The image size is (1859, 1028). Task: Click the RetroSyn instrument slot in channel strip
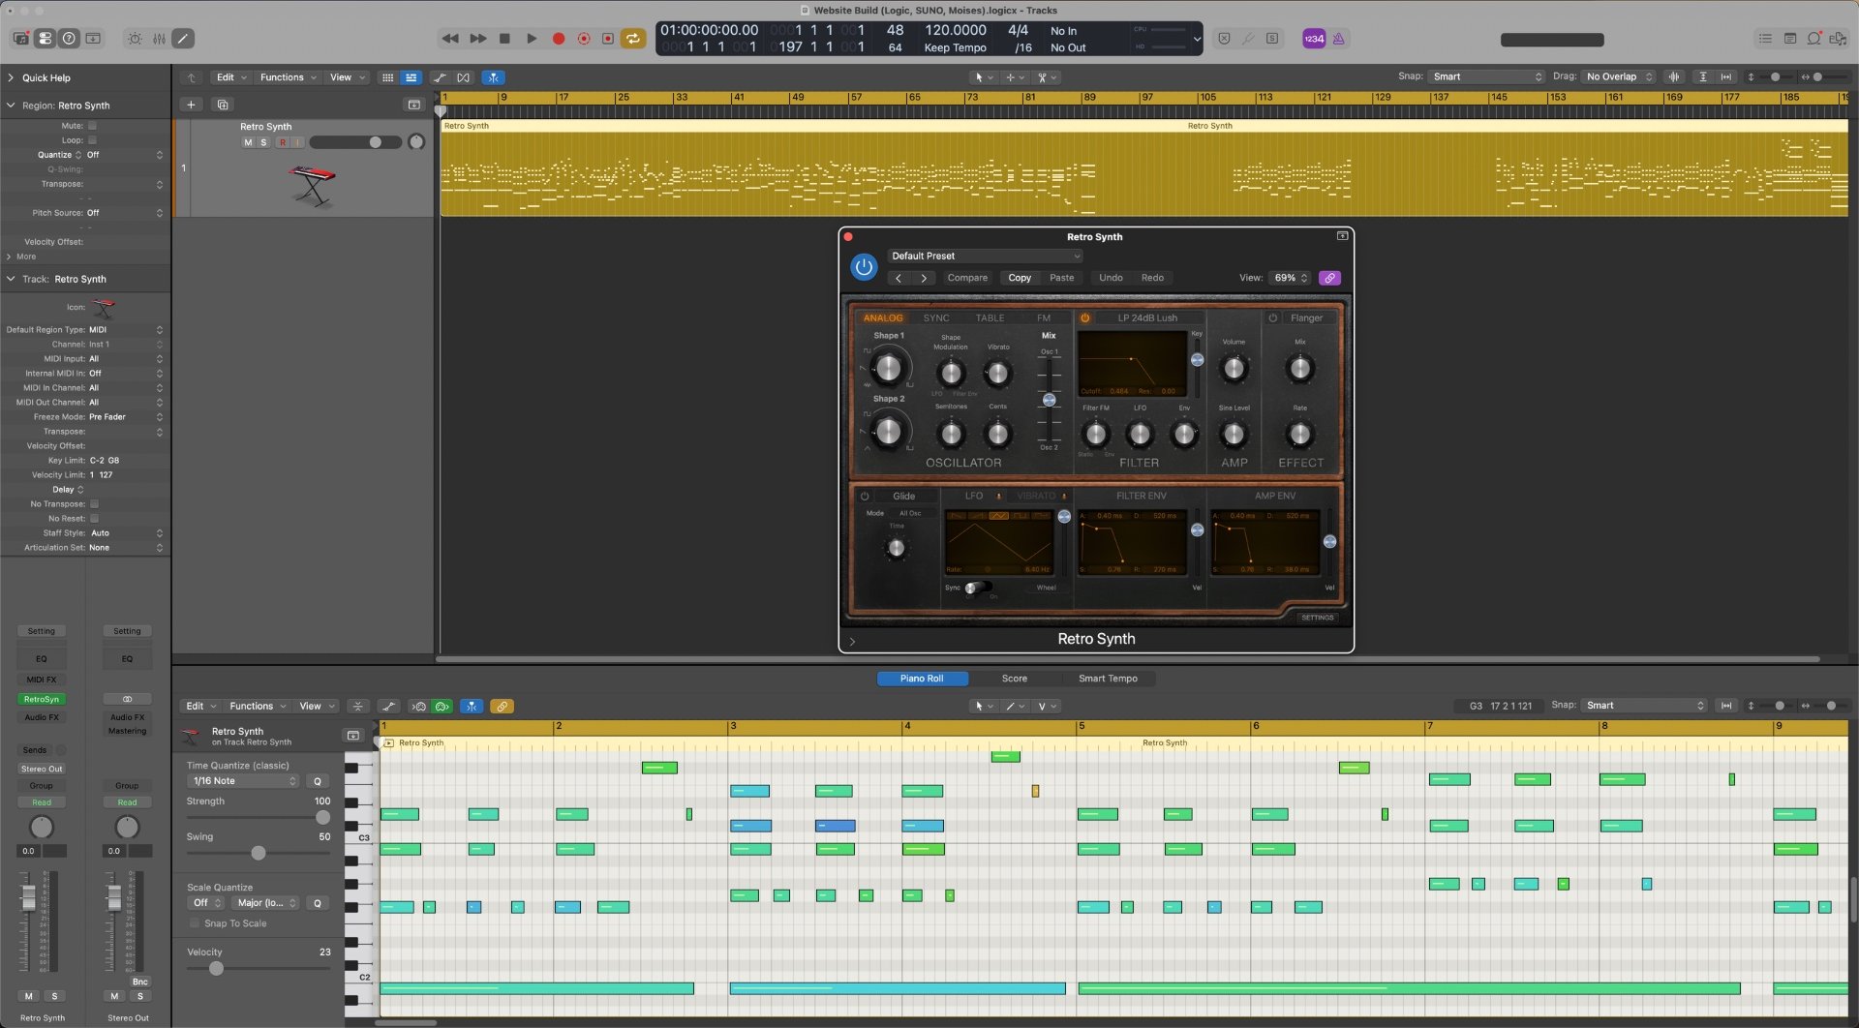coord(42,699)
